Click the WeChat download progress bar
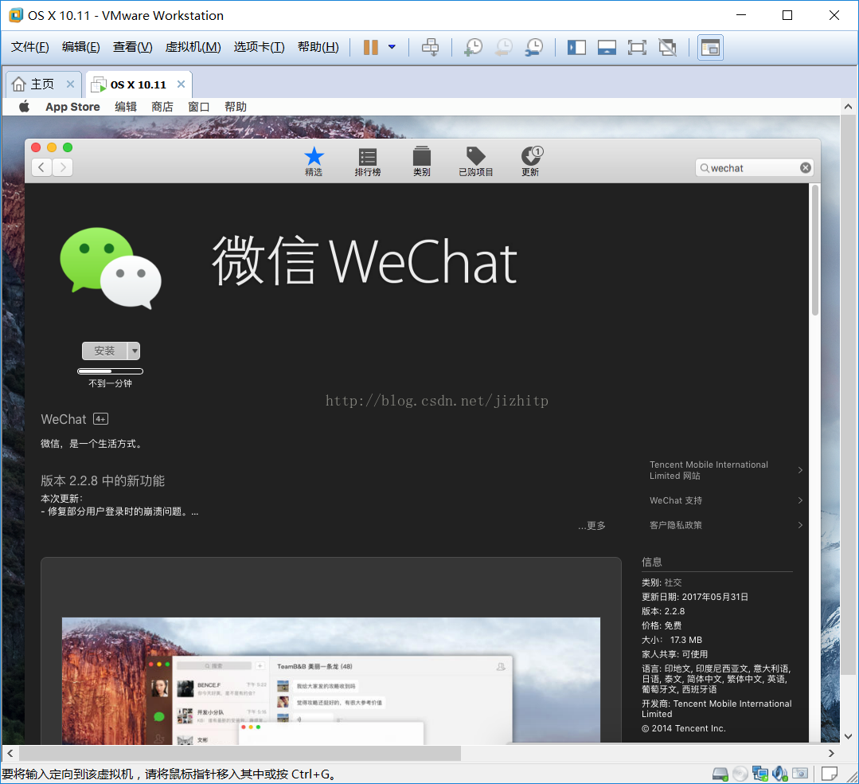The width and height of the screenshot is (859, 784). point(110,371)
